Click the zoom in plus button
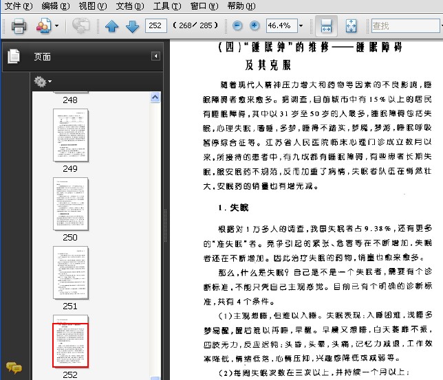 point(255,26)
